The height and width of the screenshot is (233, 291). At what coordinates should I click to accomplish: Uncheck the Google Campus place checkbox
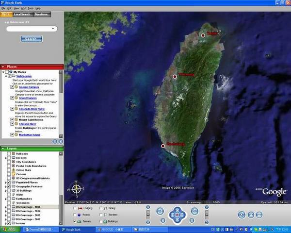click(12, 87)
